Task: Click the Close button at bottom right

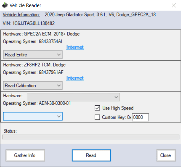Action: coord(166,155)
